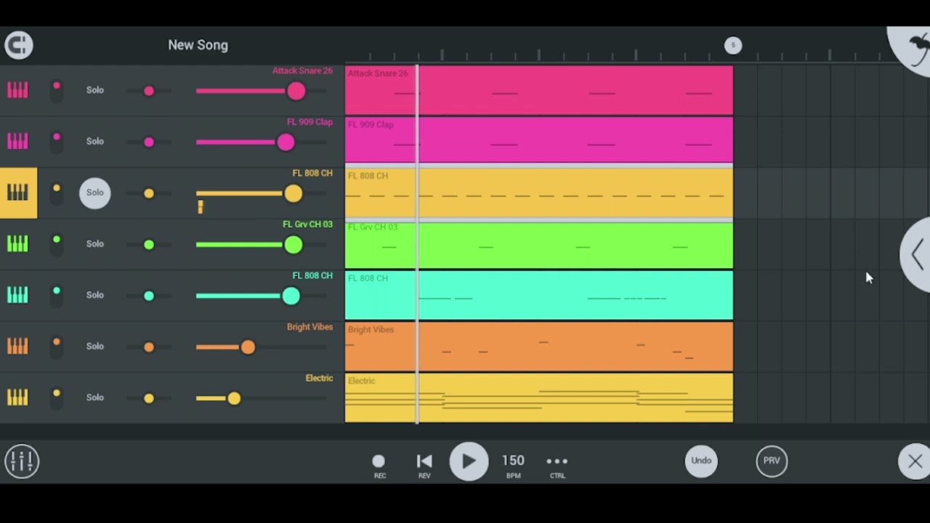Click Undo button
The image size is (930, 523).
coord(701,461)
